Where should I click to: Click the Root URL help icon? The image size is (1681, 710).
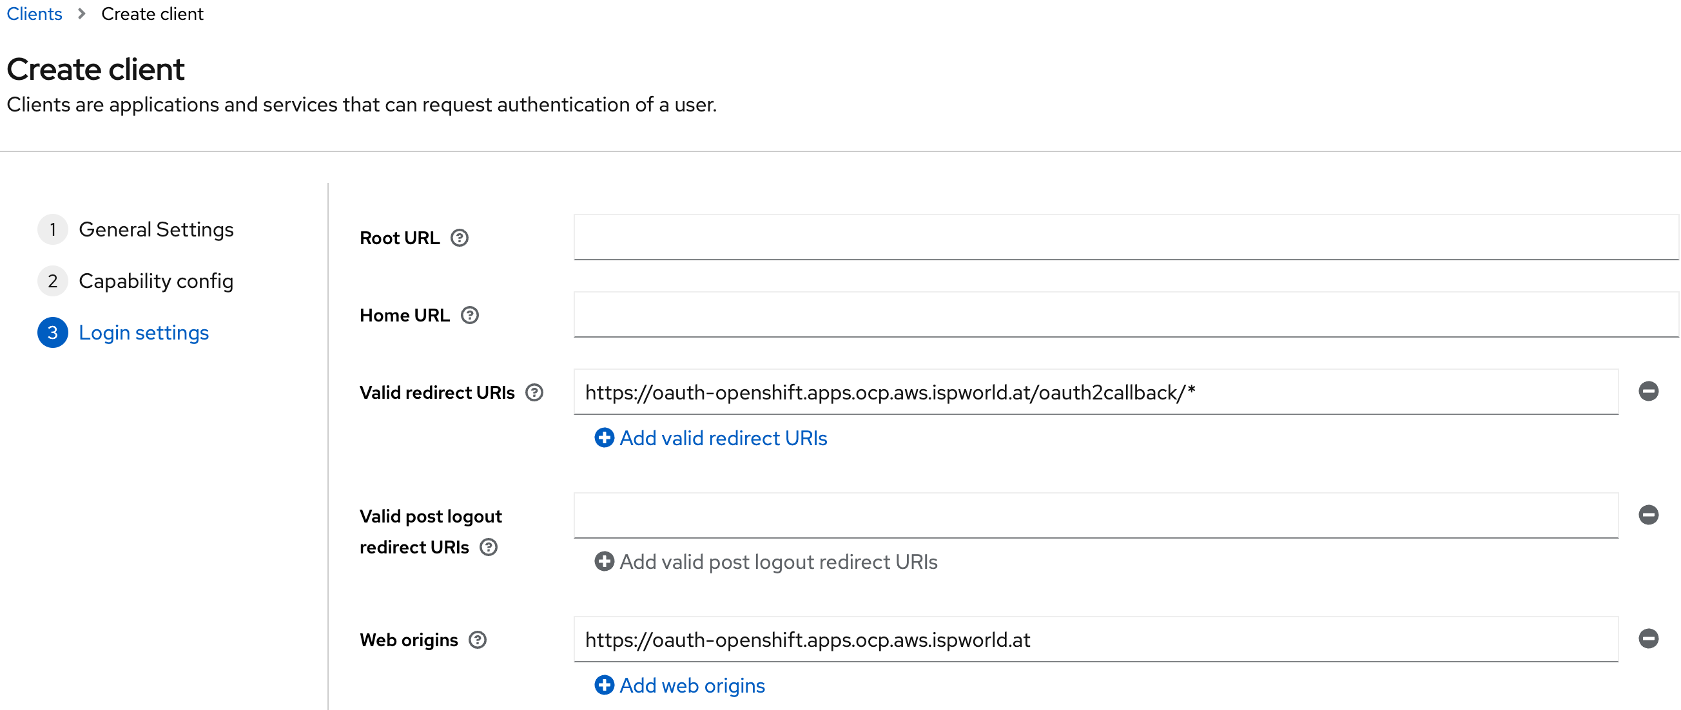(460, 238)
